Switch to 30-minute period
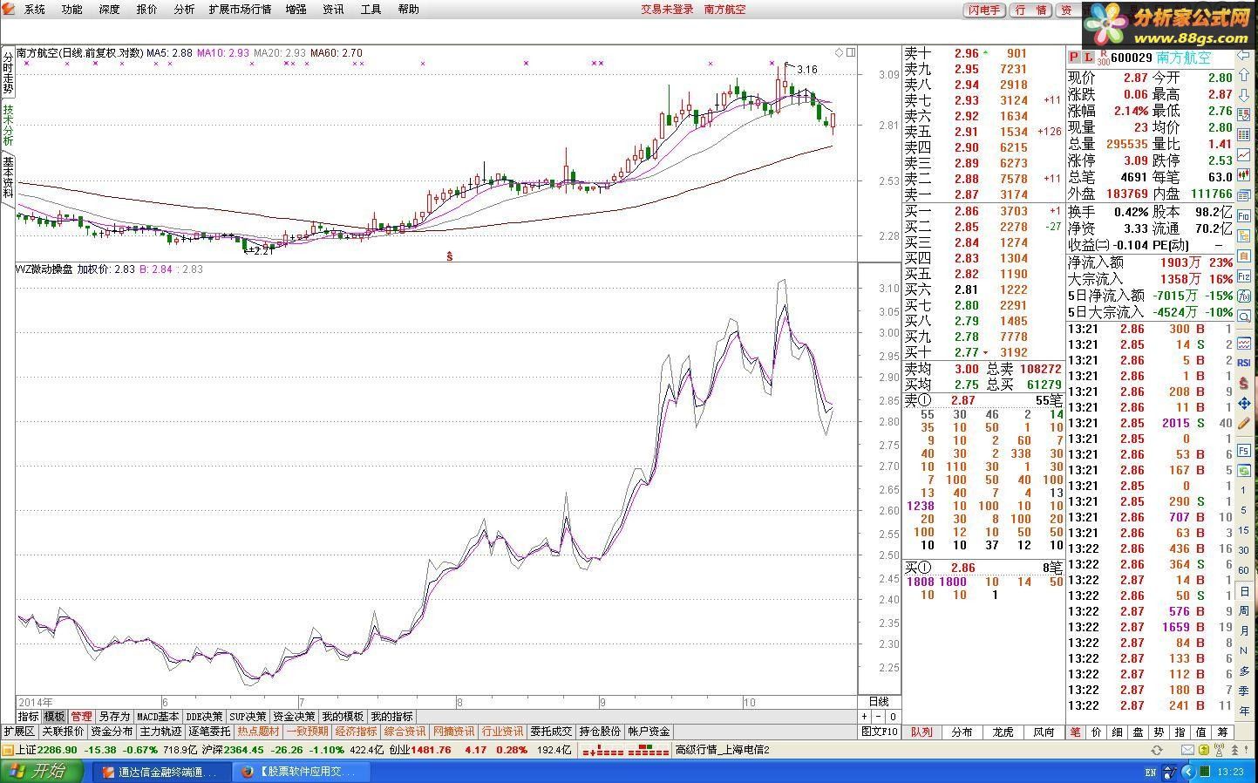This screenshot has width=1258, height=783. (1243, 550)
